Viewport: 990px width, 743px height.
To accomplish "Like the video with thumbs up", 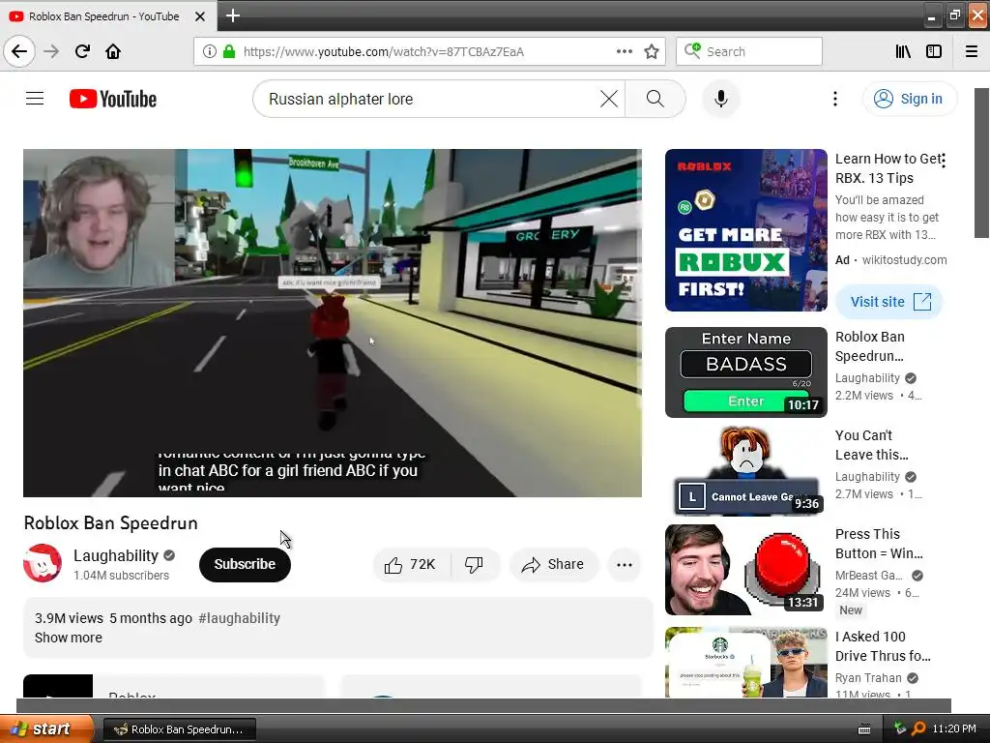I will (x=411, y=564).
